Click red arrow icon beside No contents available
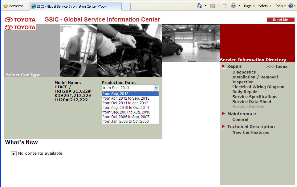 [14, 154]
